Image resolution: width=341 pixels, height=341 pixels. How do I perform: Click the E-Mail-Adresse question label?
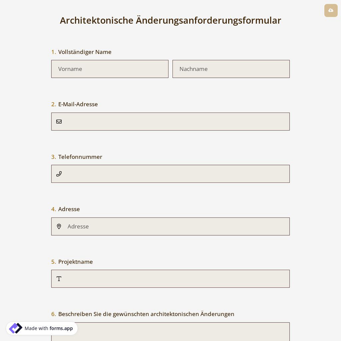tap(78, 104)
